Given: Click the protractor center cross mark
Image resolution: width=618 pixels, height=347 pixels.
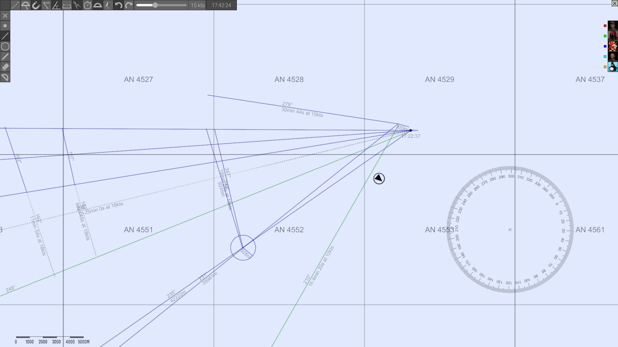Looking at the screenshot, I should coord(510,230).
